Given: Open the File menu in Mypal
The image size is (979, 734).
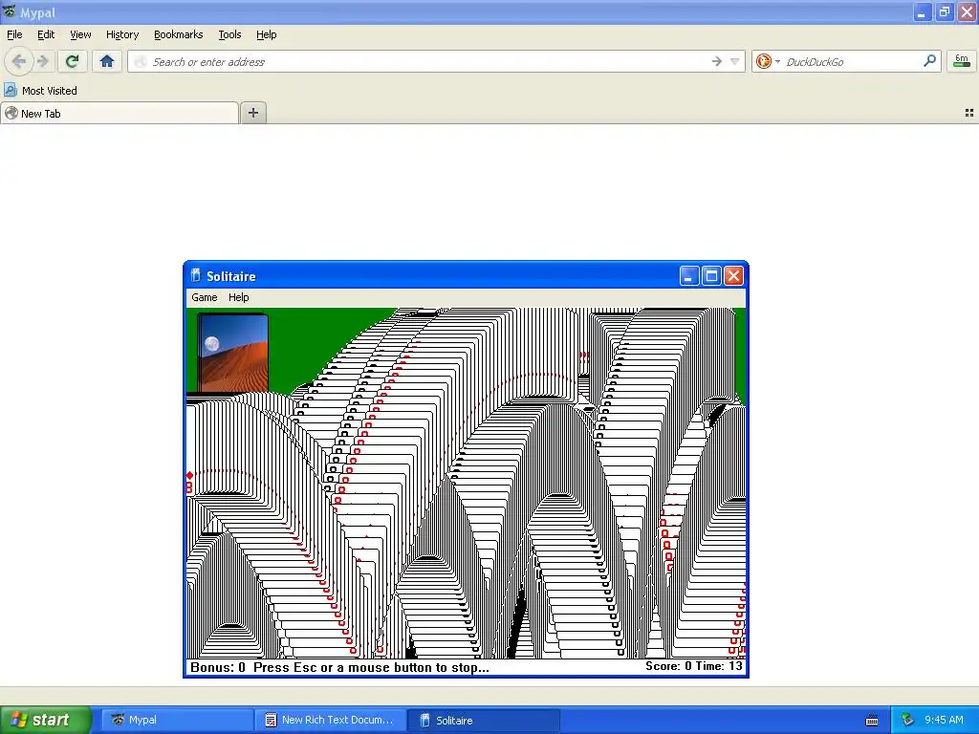Looking at the screenshot, I should pos(14,35).
